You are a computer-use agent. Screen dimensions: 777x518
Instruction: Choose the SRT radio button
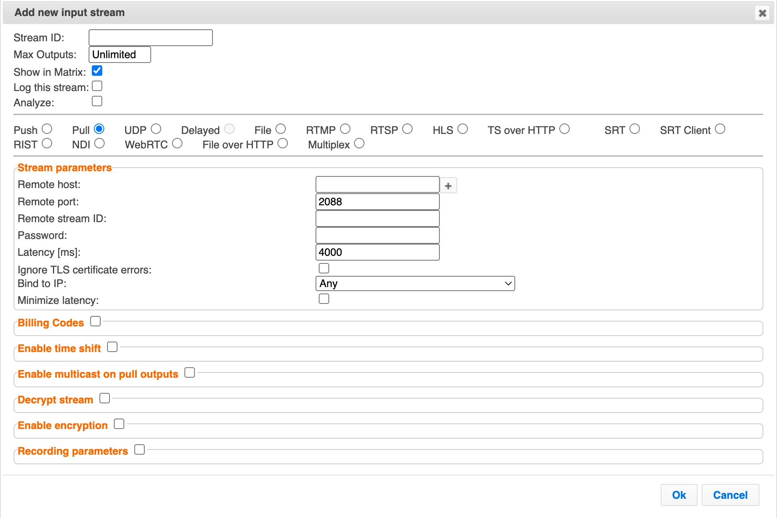[x=635, y=129]
